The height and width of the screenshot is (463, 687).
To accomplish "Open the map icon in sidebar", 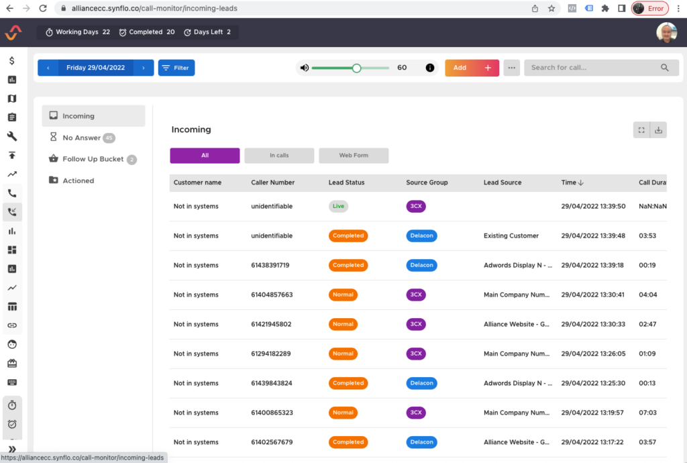I will 12,99.
